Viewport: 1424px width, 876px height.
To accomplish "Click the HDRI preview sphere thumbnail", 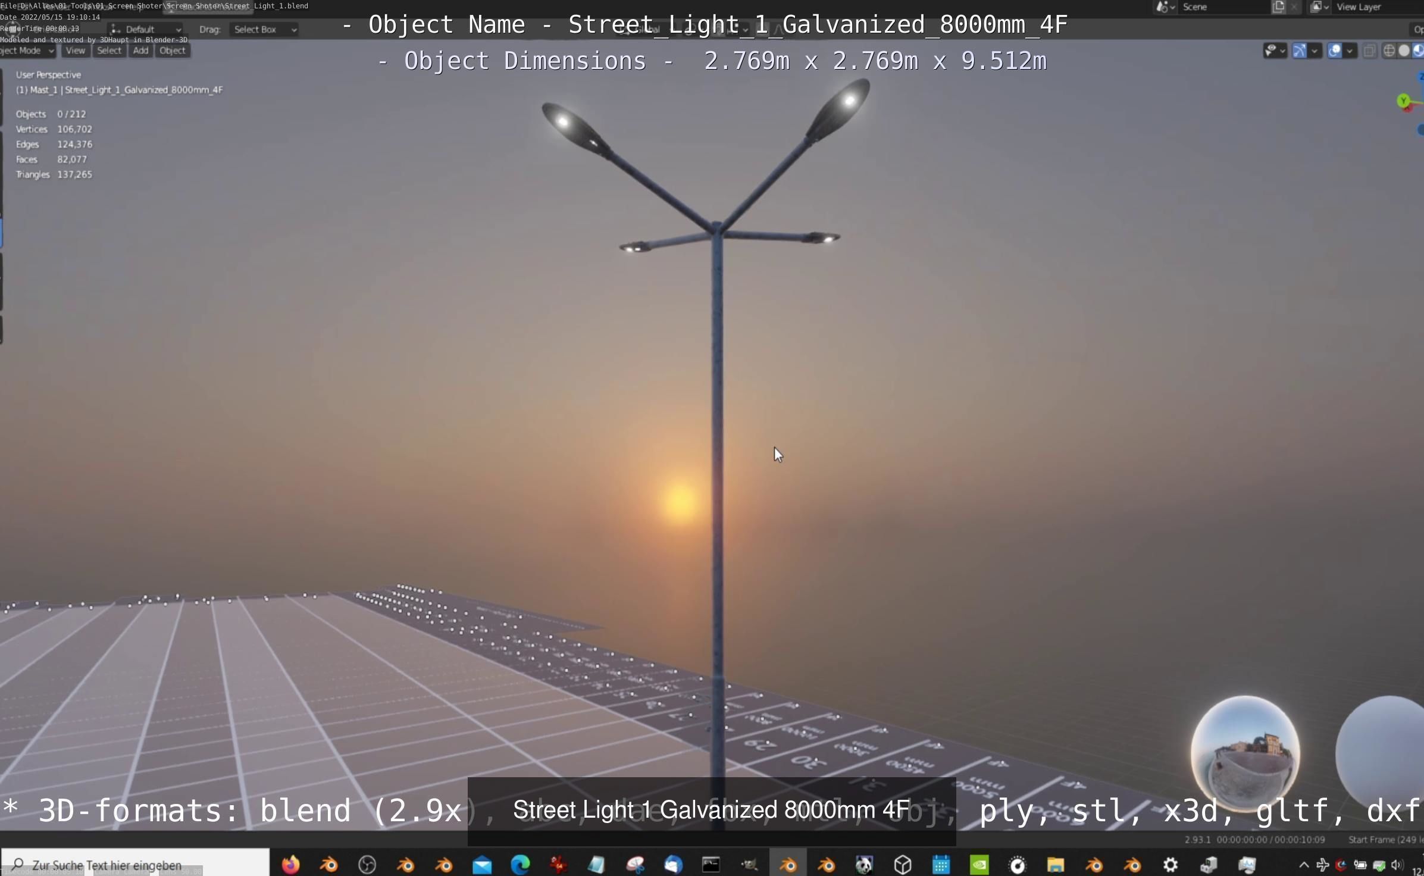I will tap(1245, 753).
